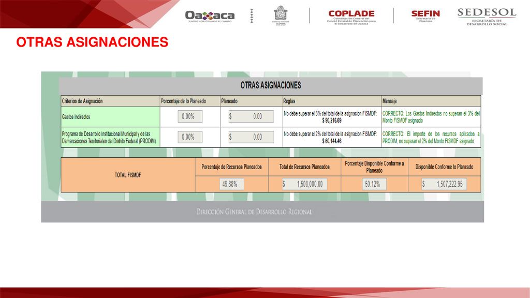Image resolution: width=530 pixels, height=298 pixels.
Task: Click the 1,500,000.00 total planned field
Action: tap(304, 184)
